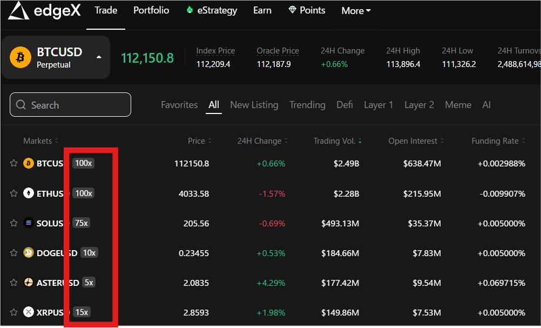Screen dimensions: 541x328
Task: Filter markets by the Meme category
Action: coord(458,105)
